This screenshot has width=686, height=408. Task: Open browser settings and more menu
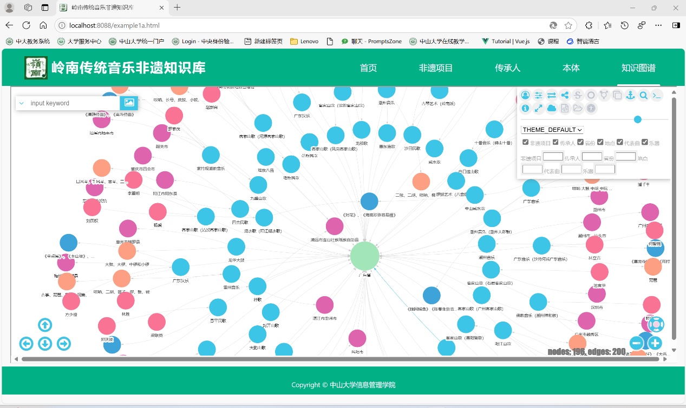pyautogui.click(x=658, y=25)
